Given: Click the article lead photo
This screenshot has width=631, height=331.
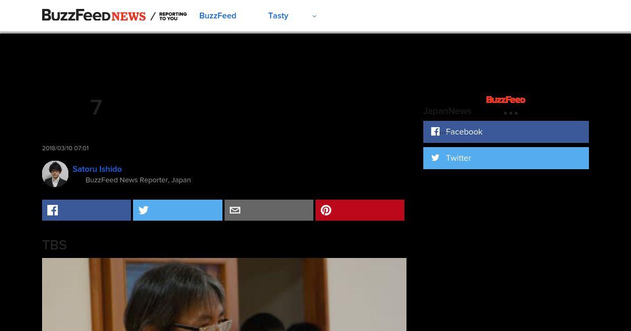Looking at the screenshot, I should click(x=224, y=294).
